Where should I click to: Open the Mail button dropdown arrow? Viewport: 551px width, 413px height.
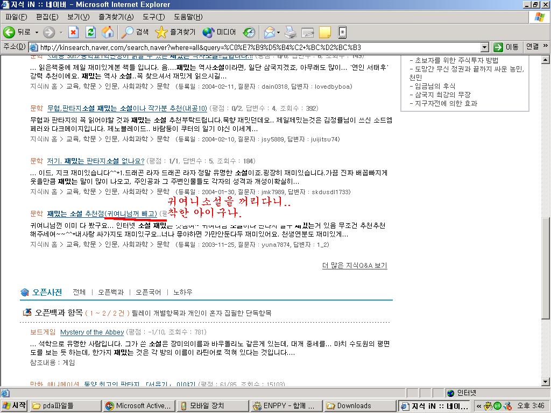point(278,32)
